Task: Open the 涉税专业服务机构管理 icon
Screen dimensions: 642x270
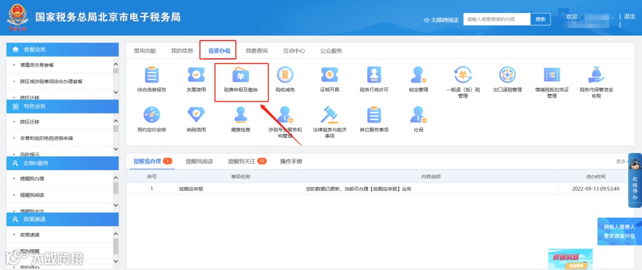Action: [285, 115]
